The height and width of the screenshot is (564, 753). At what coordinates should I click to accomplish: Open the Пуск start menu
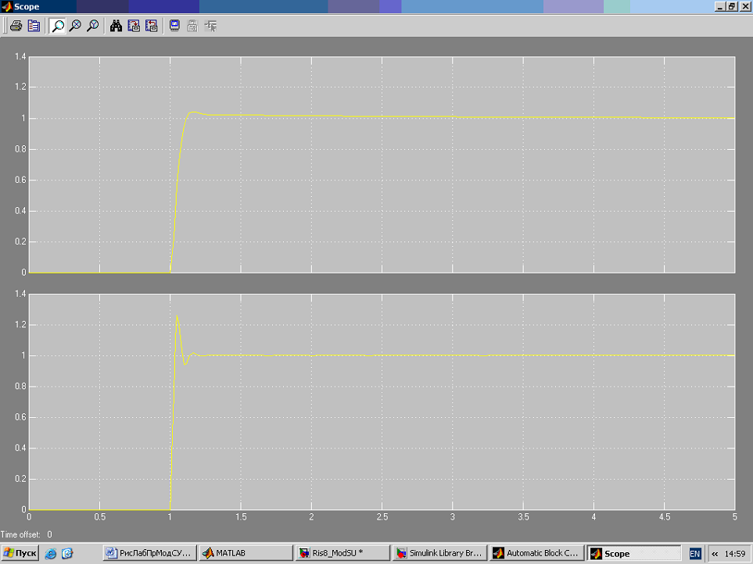20,553
